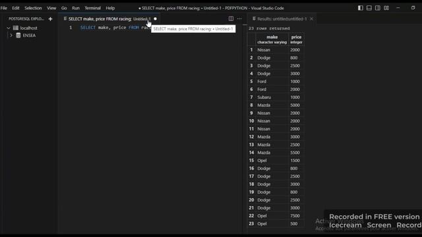The image size is (422, 237).
Task: Open the Go menu
Action: (x=64, y=8)
